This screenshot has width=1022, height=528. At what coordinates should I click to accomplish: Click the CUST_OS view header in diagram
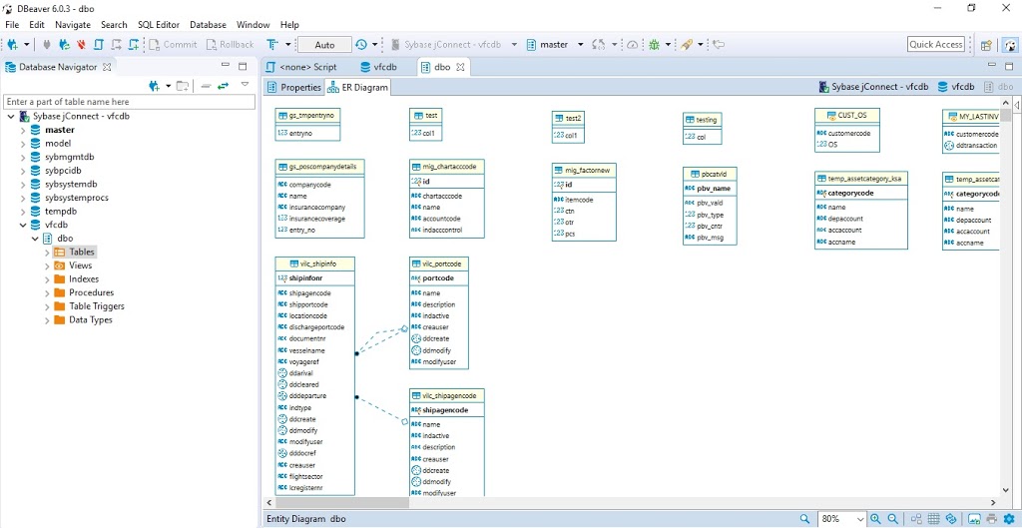pyautogui.click(x=846, y=116)
